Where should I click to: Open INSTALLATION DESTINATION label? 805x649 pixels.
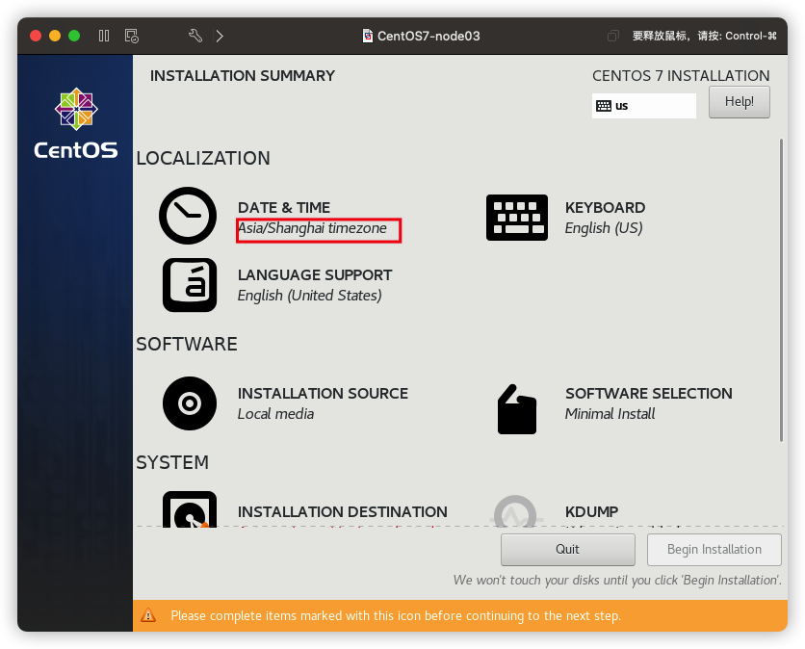pyautogui.click(x=343, y=512)
